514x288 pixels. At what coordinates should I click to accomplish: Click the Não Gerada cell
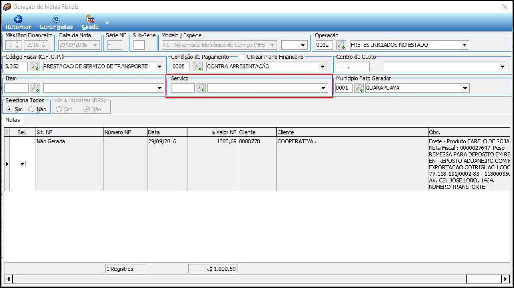click(x=69, y=164)
